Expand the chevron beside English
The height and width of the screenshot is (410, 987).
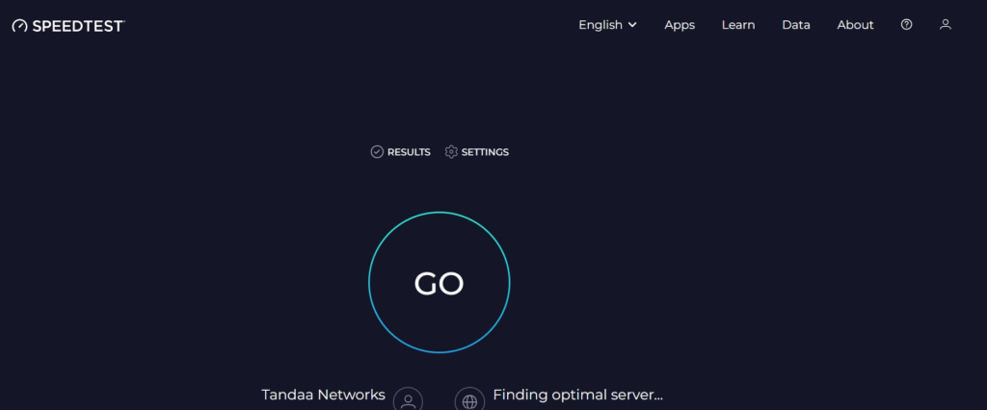pos(632,25)
